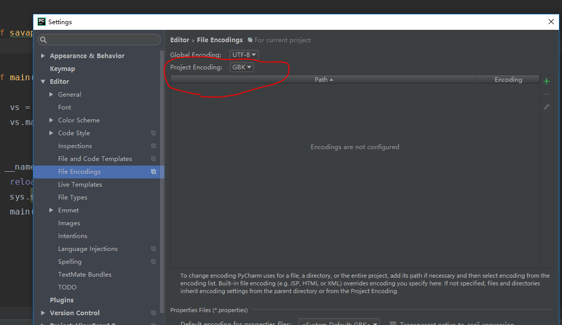Image resolution: width=562 pixels, height=325 pixels.
Task: Click the icon beside Version Control
Action: point(153,313)
